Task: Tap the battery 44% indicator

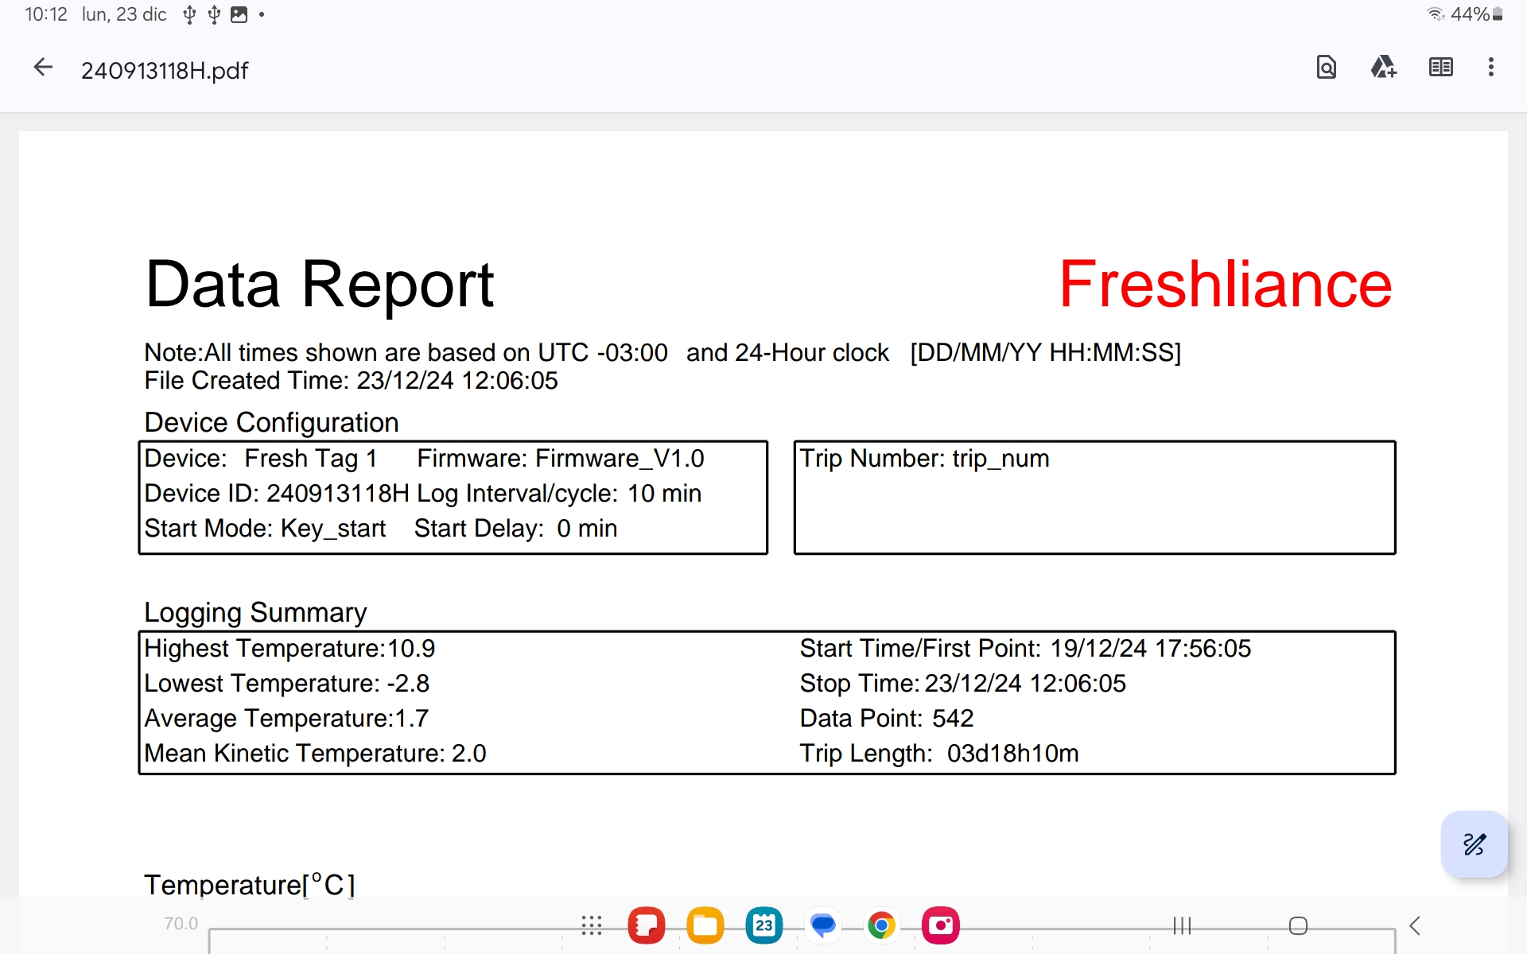Action: pos(1477,14)
